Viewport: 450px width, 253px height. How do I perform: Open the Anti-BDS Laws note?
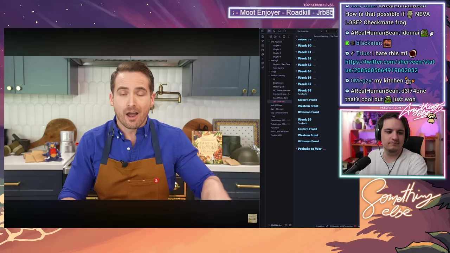276,105
